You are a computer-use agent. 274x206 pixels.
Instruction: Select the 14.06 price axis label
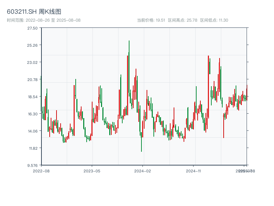coord(33,131)
